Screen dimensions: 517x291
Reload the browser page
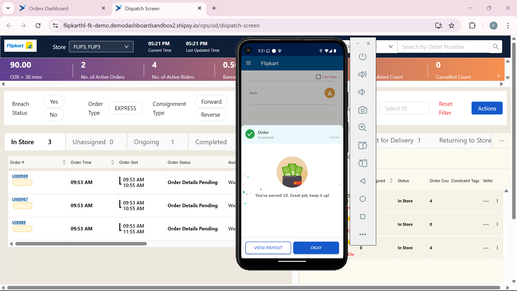[x=38, y=26]
